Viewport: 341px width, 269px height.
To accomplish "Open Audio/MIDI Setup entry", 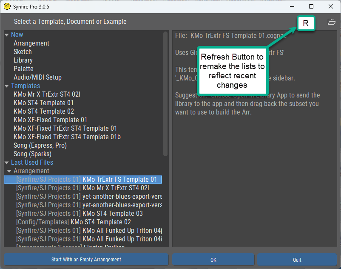I will click(x=37, y=77).
